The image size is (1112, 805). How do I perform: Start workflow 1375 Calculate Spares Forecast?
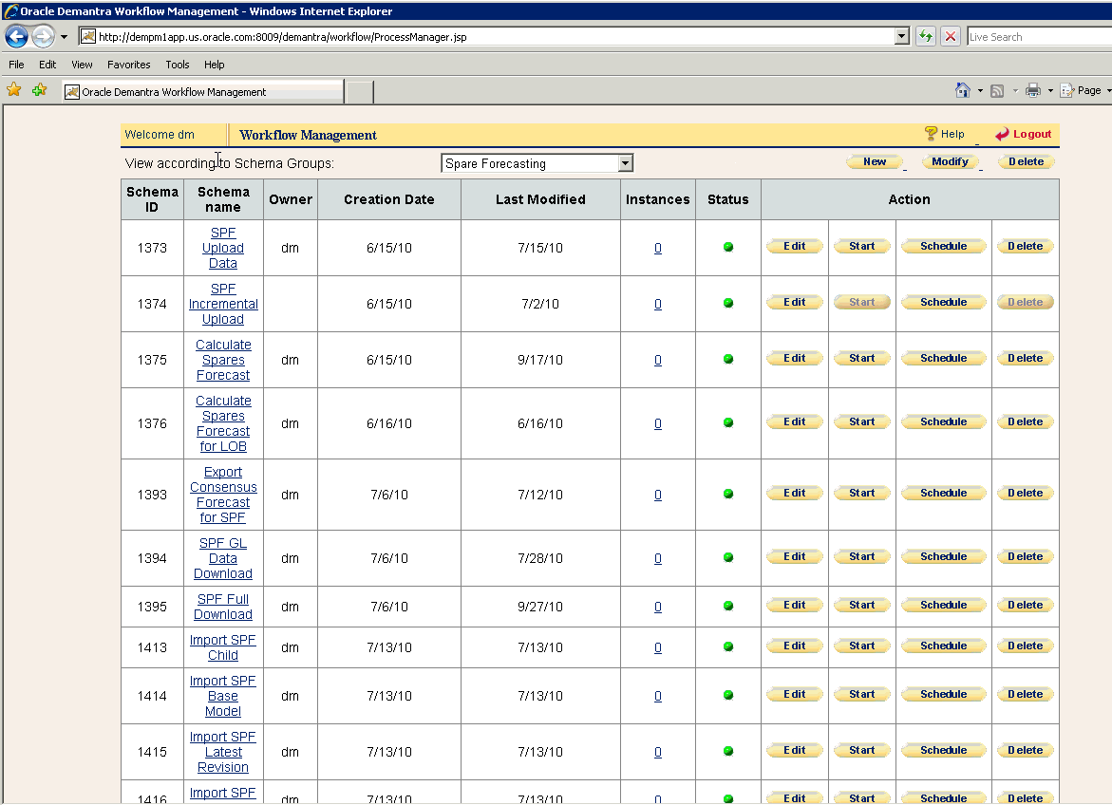(x=861, y=358)
